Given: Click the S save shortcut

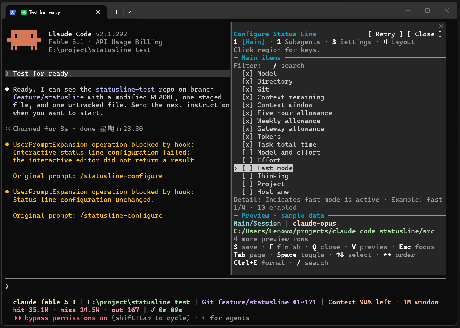Looking at the screenshot, I should 245,247.
